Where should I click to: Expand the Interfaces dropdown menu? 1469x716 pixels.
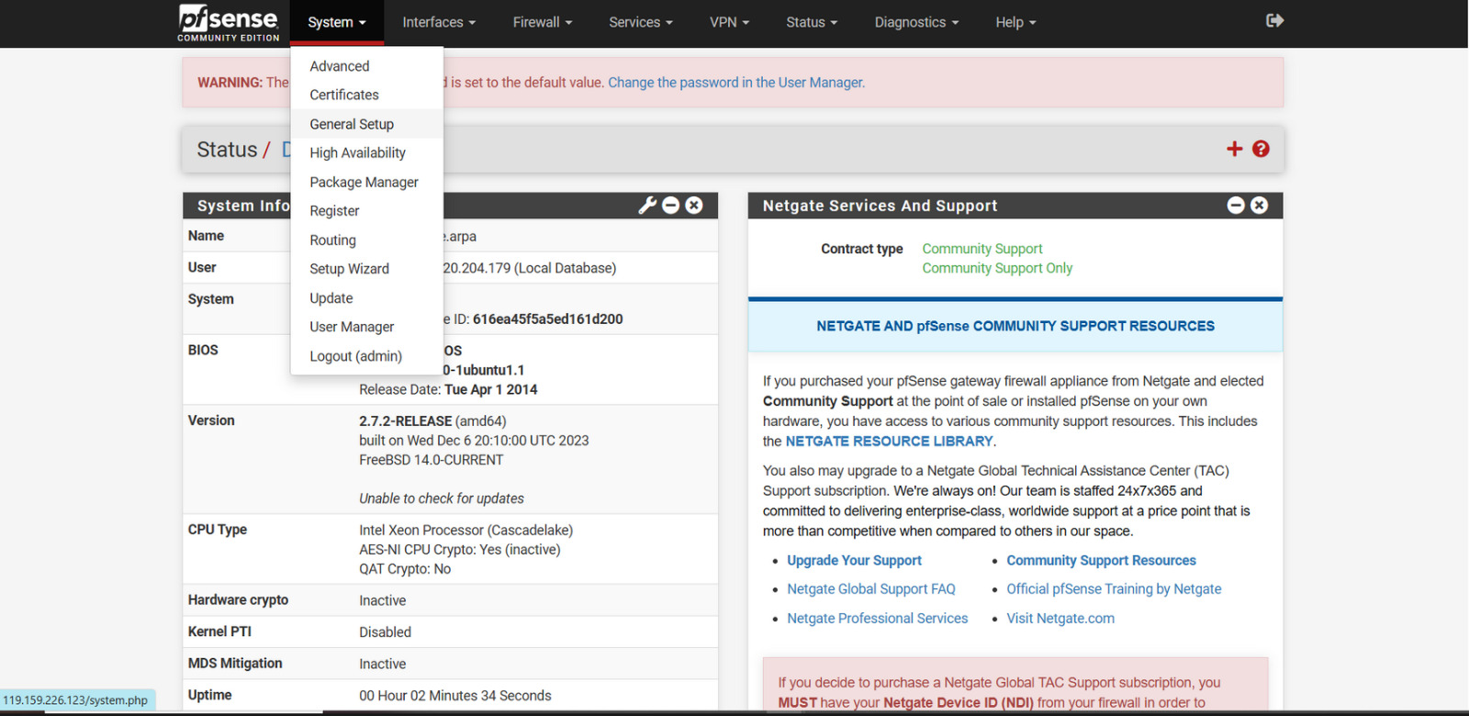click(438, 22)
